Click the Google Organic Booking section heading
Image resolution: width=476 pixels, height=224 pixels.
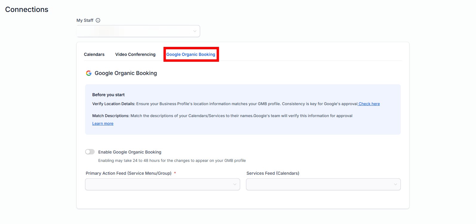coord(126,73)
